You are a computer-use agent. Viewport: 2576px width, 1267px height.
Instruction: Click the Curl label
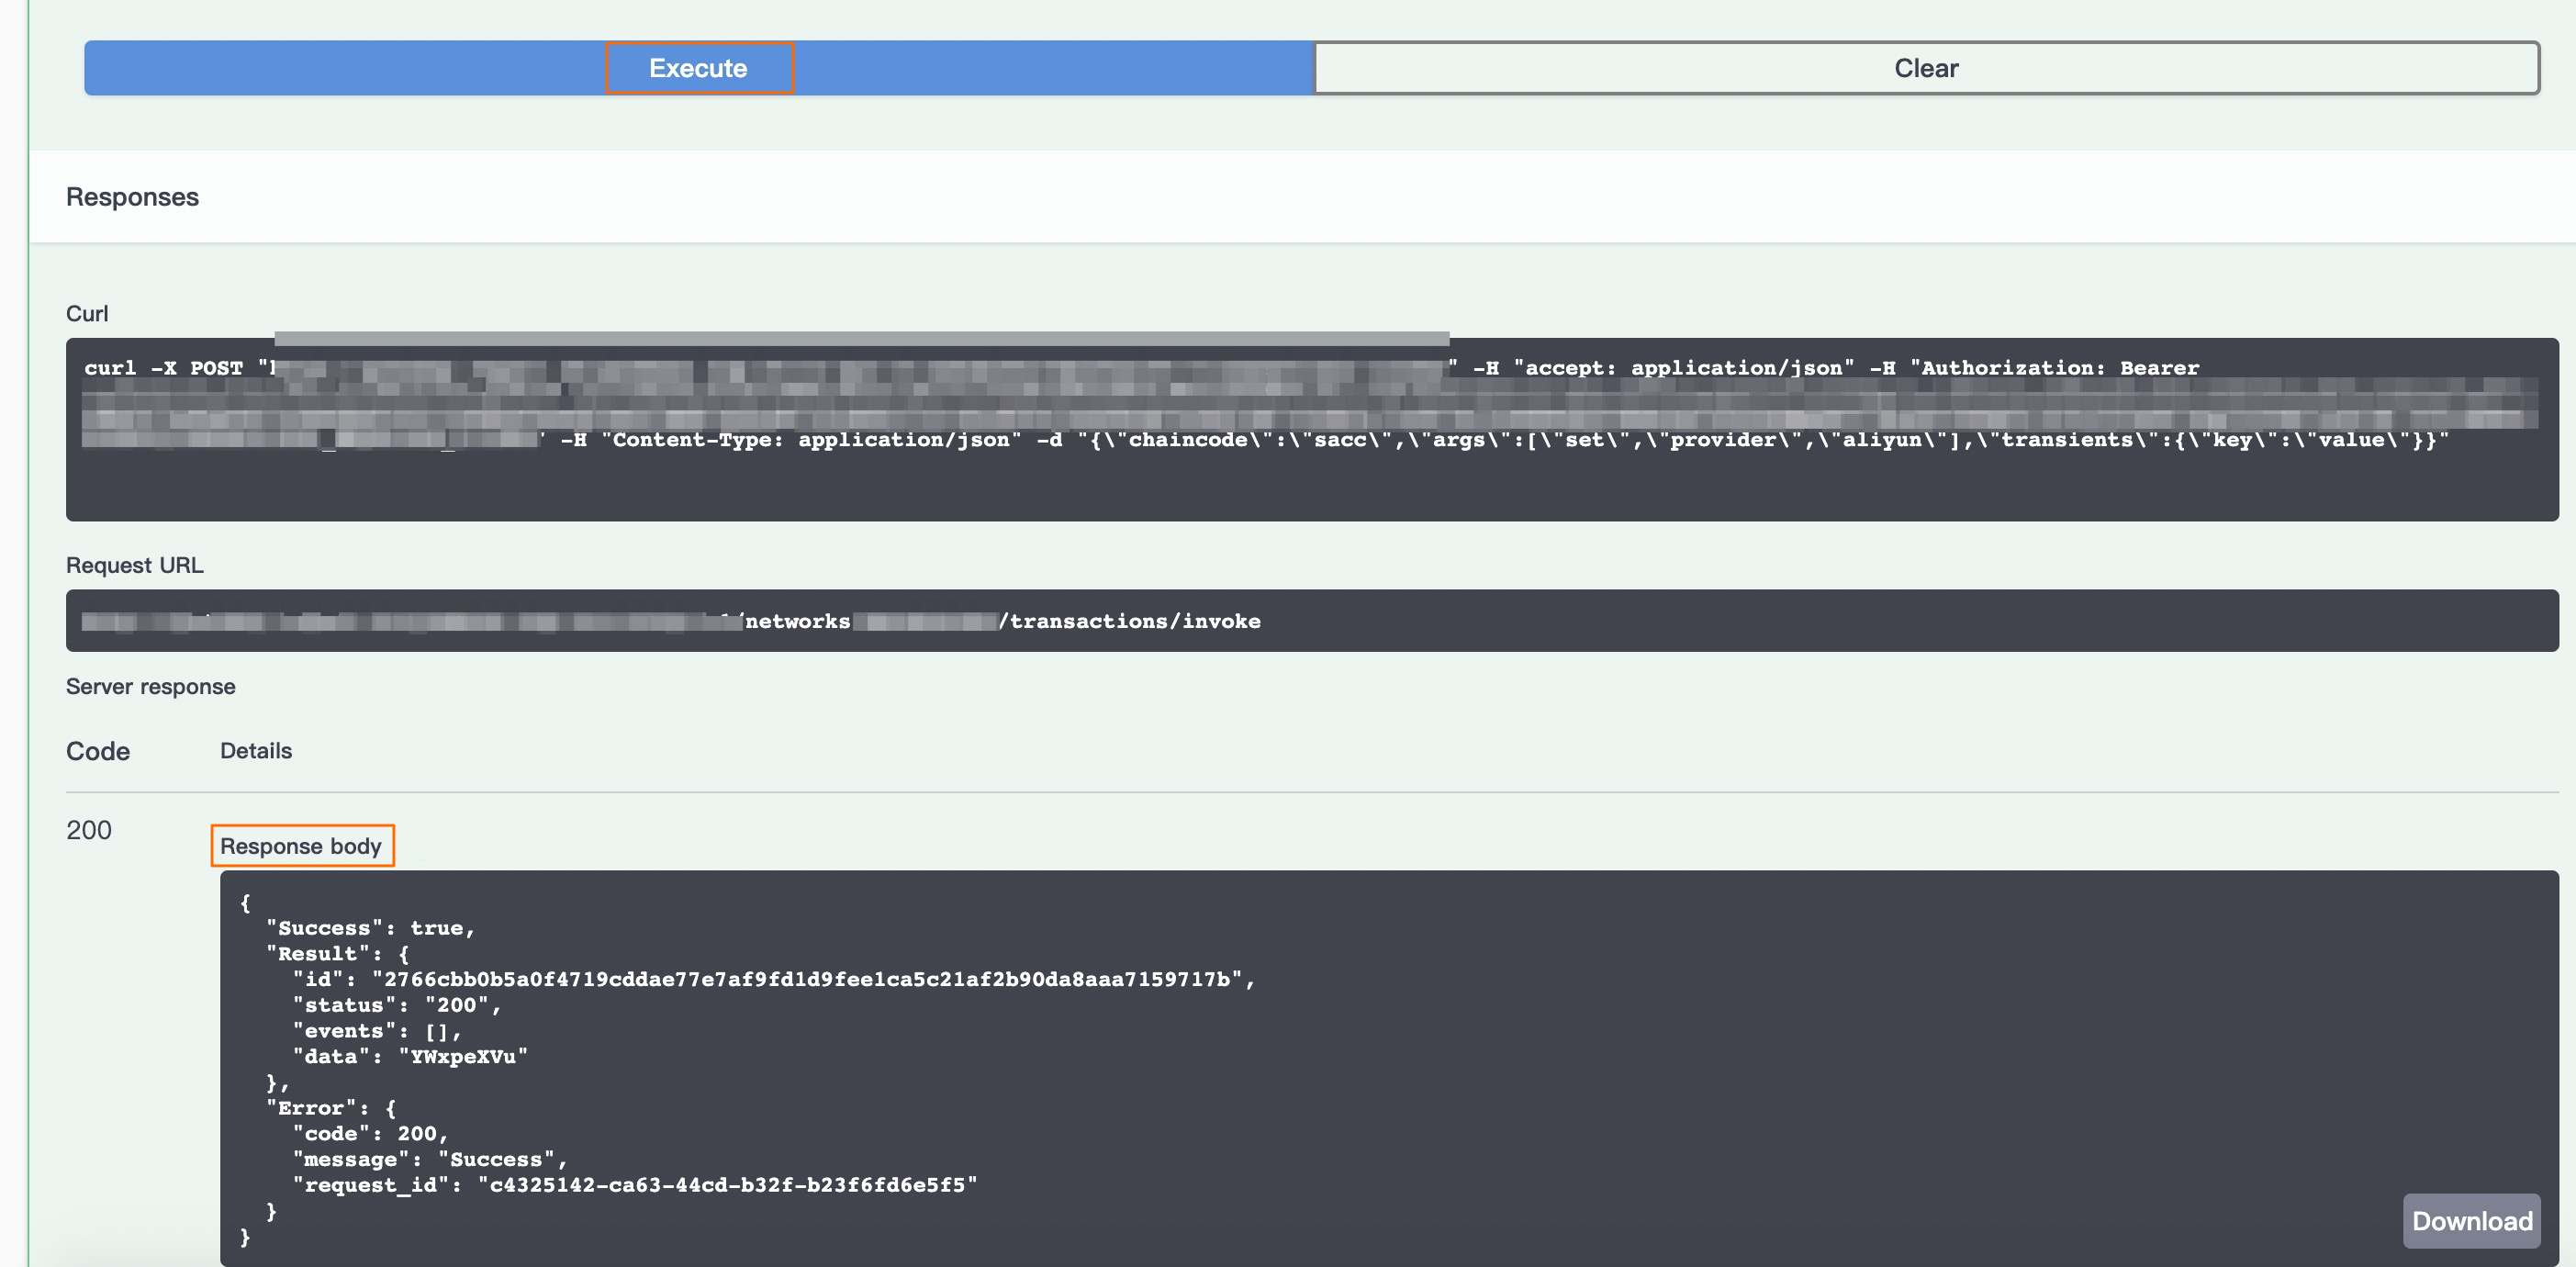click(x=87, y=313)
